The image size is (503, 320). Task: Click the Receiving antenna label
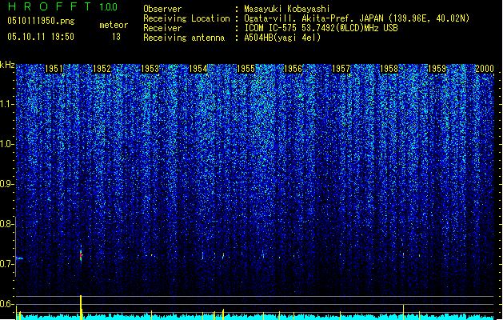(x=184, y=38)
